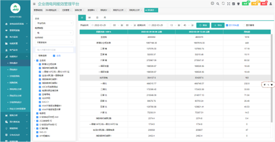This screenshot has height=142, width=275.
Task: Open the start hour dropdown showing 00
Action: 116,25
